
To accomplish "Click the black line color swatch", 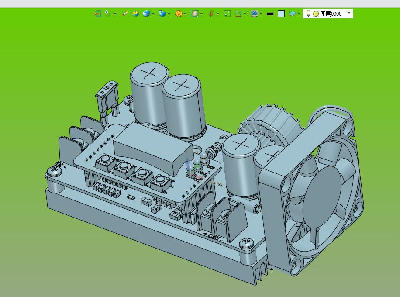I will tap(270, 14).
